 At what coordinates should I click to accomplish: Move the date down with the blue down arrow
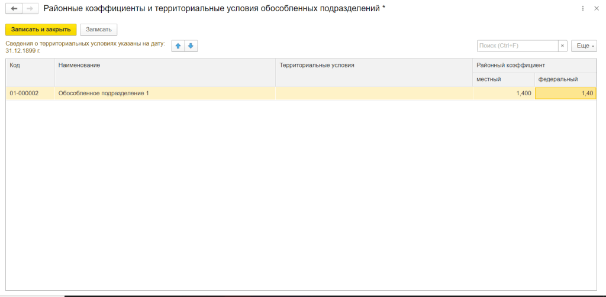(x=191, y=46)
